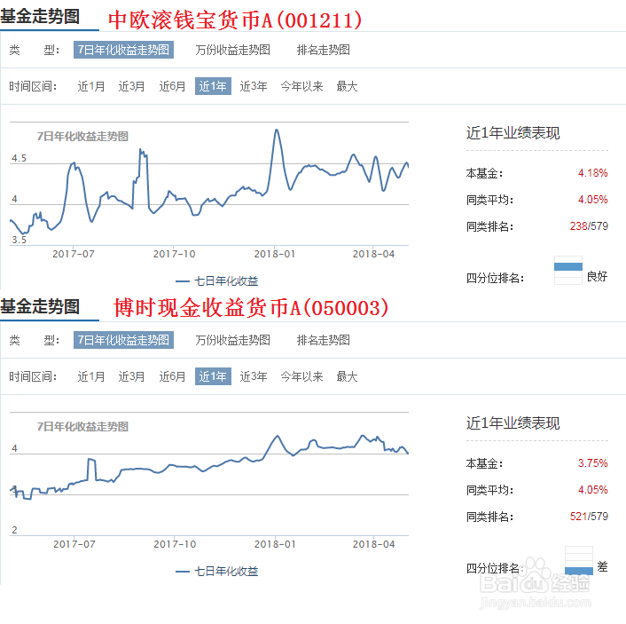The image size is (626, 624).
Task: Click the red title 博时现金收益货币A(050003)
Action: coord(251,308)
